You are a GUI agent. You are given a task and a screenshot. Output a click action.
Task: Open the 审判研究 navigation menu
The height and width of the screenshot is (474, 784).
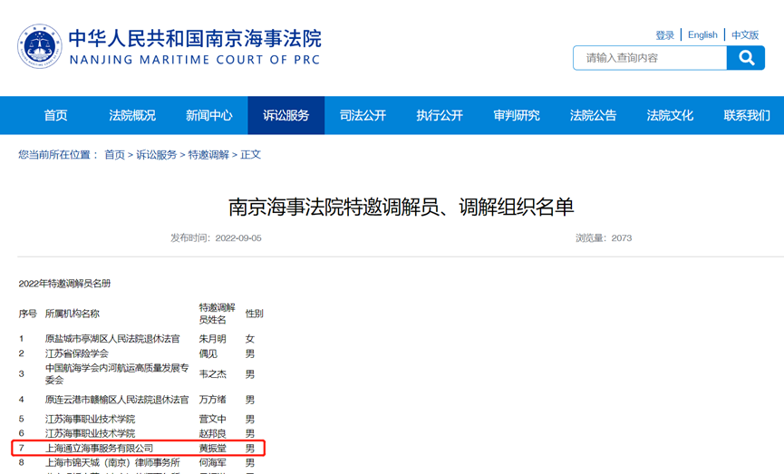tap(517, 115)
